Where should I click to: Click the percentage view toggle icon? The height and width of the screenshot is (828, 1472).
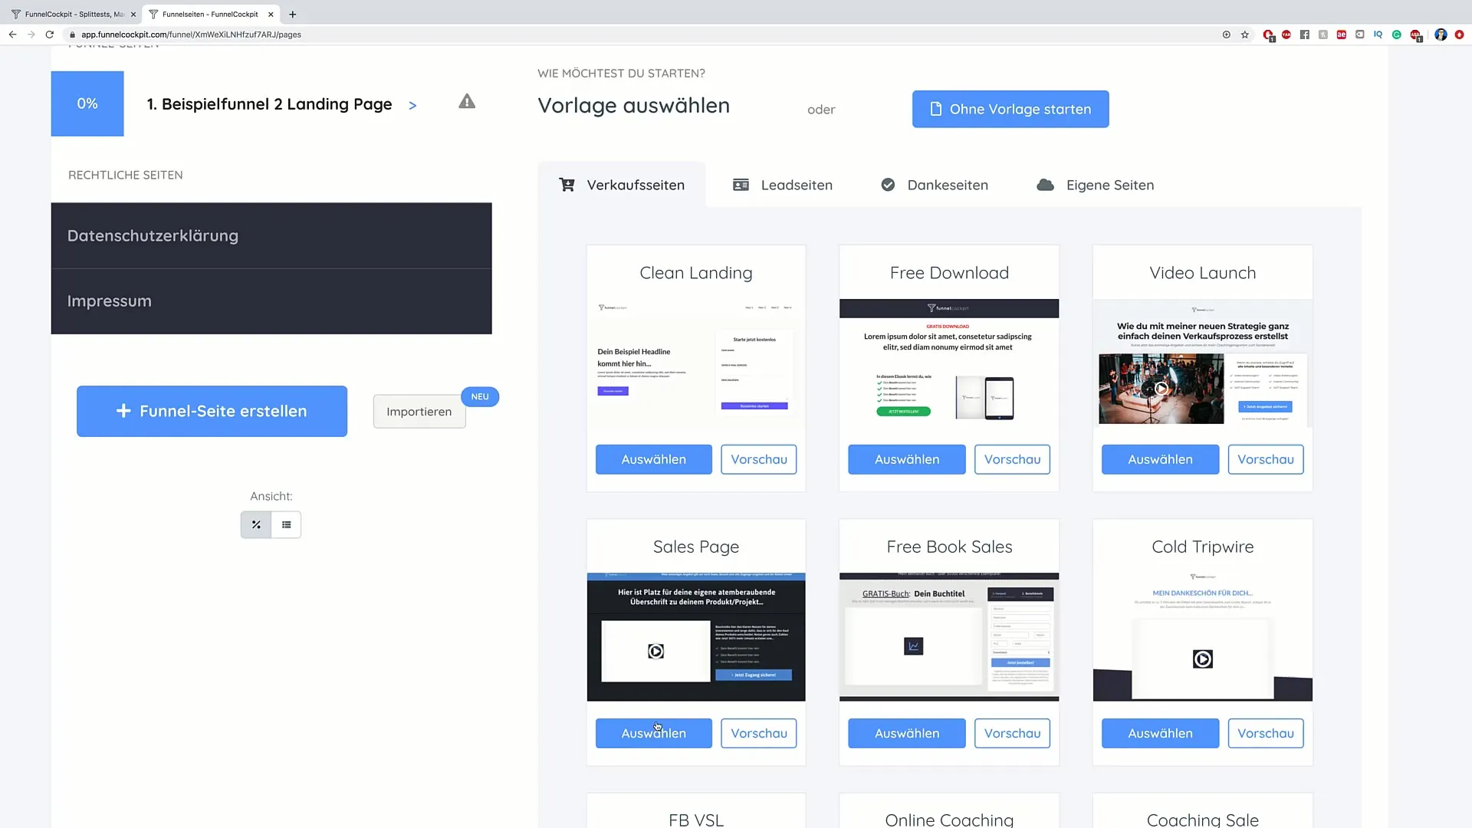pos(256,524)
